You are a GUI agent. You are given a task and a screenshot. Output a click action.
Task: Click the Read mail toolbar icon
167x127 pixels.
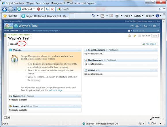tap(111, 16)
